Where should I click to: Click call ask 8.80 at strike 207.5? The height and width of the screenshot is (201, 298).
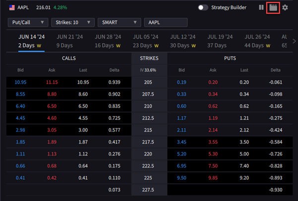[x=52, y=94]
